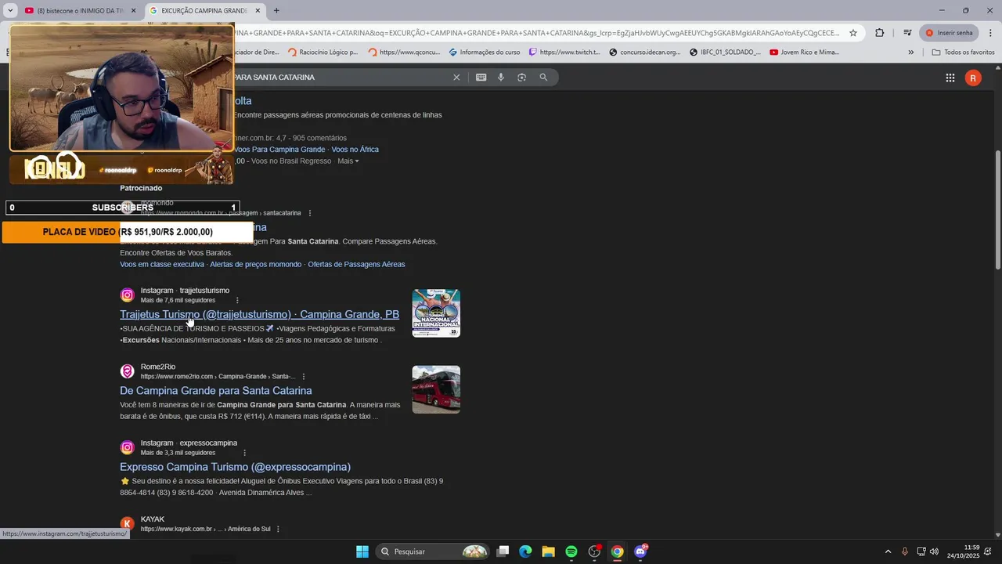
Task: Follow the Voos no África link
Action: point(355,150)
